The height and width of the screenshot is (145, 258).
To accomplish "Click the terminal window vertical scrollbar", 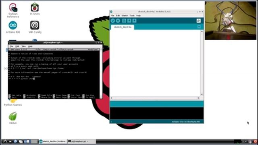I will 101,73.
